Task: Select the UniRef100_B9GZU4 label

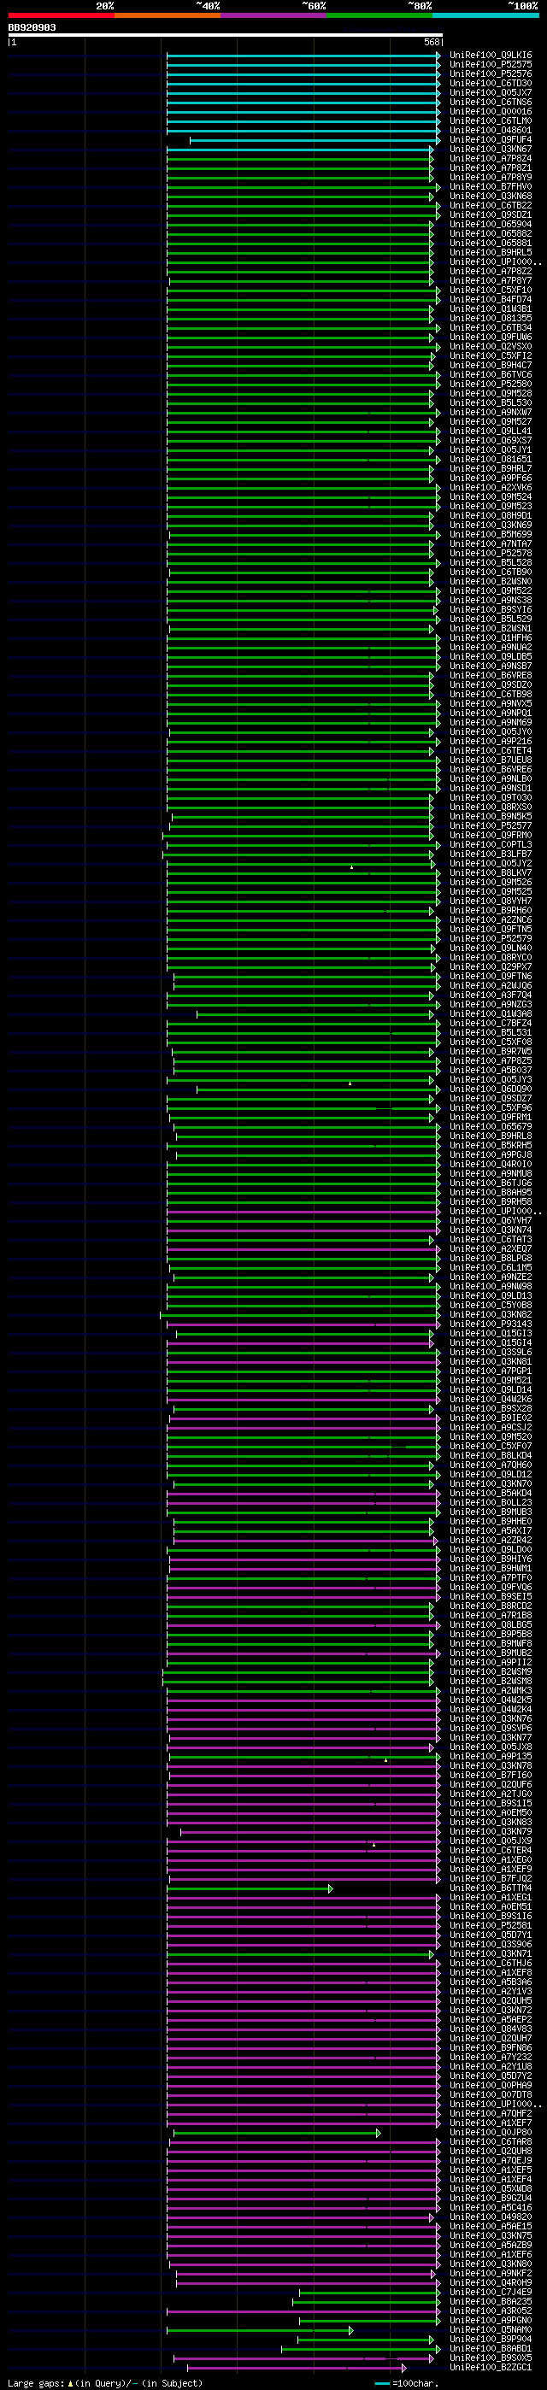Action: click(491, 2198)
